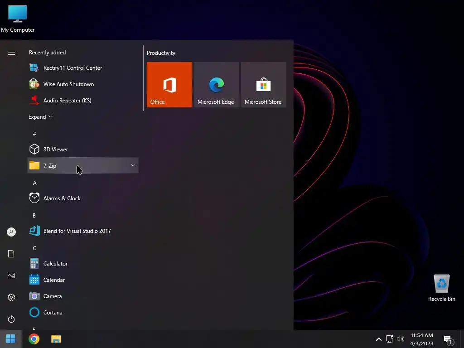This screenshot has height=348, width=464.
Task: Click Expand under Recently added
Action: click(40, 116)
